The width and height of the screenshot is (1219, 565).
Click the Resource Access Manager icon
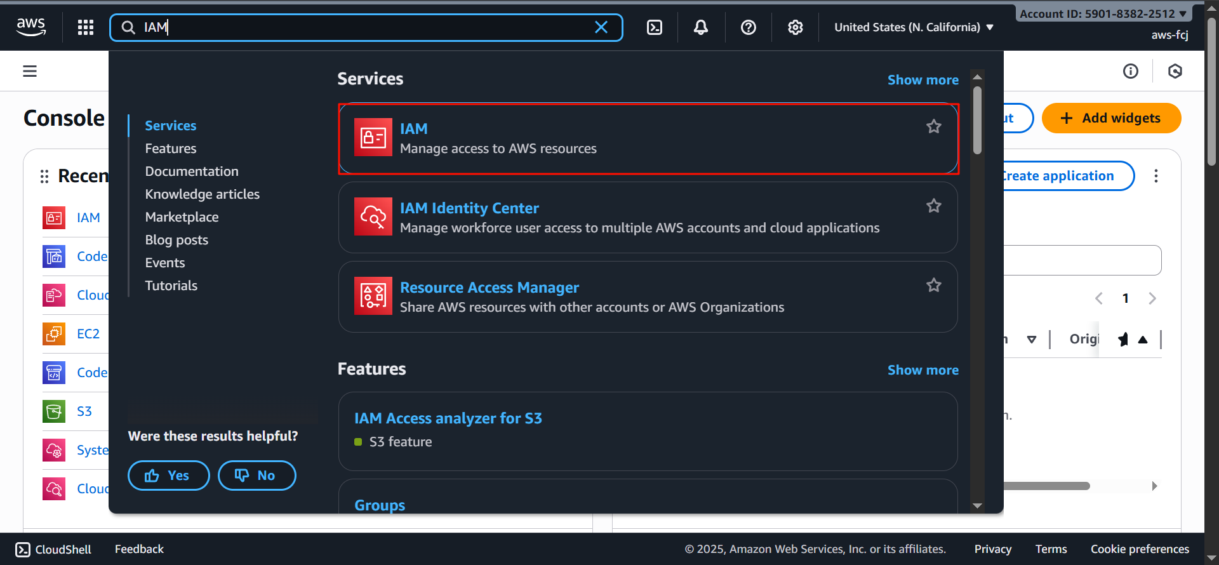373,296
